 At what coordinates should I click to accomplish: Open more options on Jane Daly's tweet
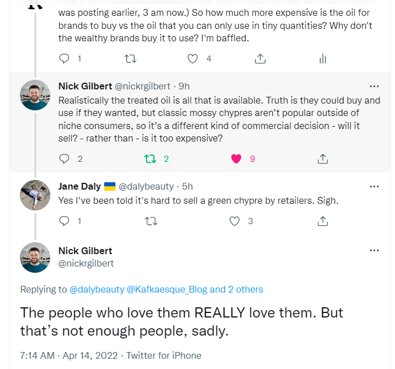pos(374,186)
